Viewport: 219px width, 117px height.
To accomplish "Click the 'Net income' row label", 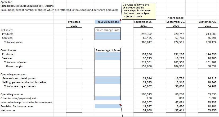I will tap(7, 110).
